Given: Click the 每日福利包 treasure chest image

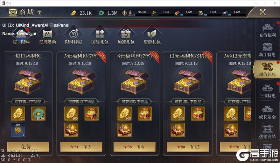Looking at the screenshot, I should point(28,81).
